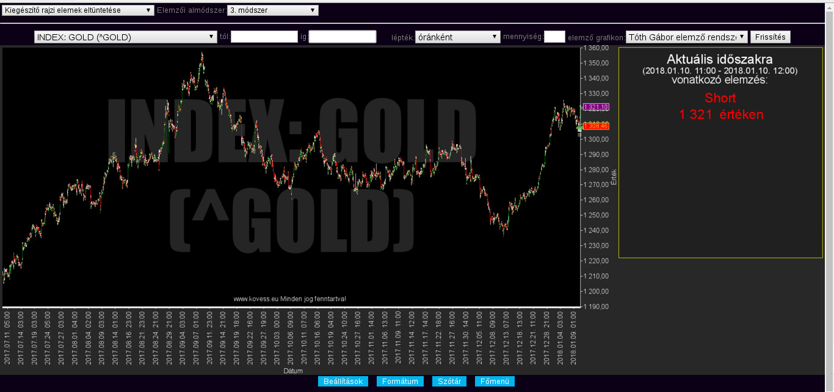The height and width of the screenshot is (392, 834).
Task: Expand the '3. módszer' sub-method dropdown
Action: 272,10
